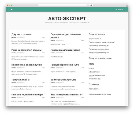Click Войти login link

click(x=91, y=68)
